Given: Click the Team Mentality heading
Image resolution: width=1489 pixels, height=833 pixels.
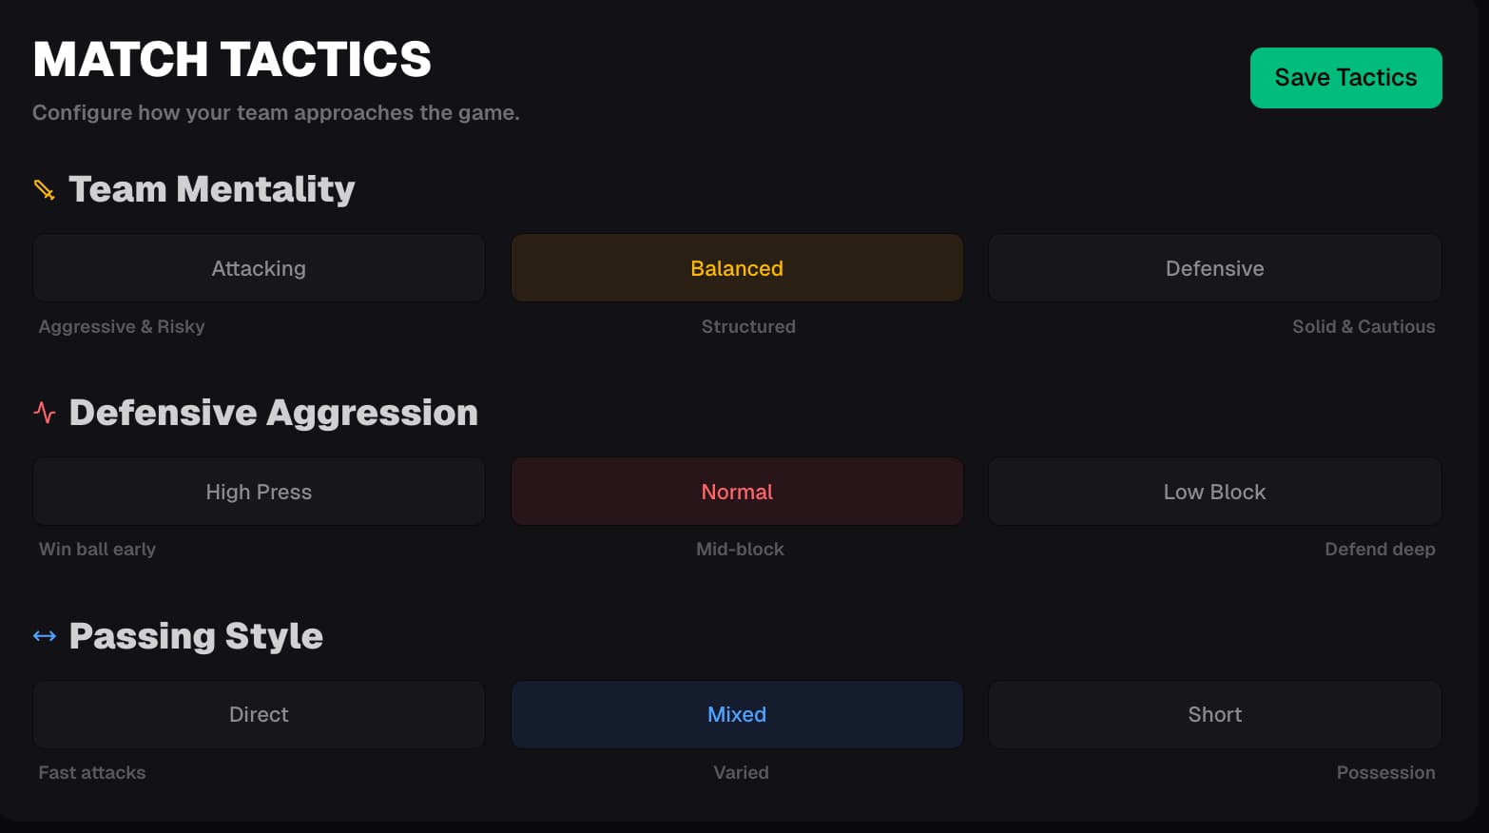Looking at the screenshot, I should 211,189.
